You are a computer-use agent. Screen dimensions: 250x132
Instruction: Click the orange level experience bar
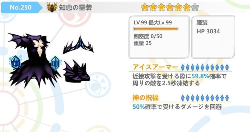click(x=155, y=29)
